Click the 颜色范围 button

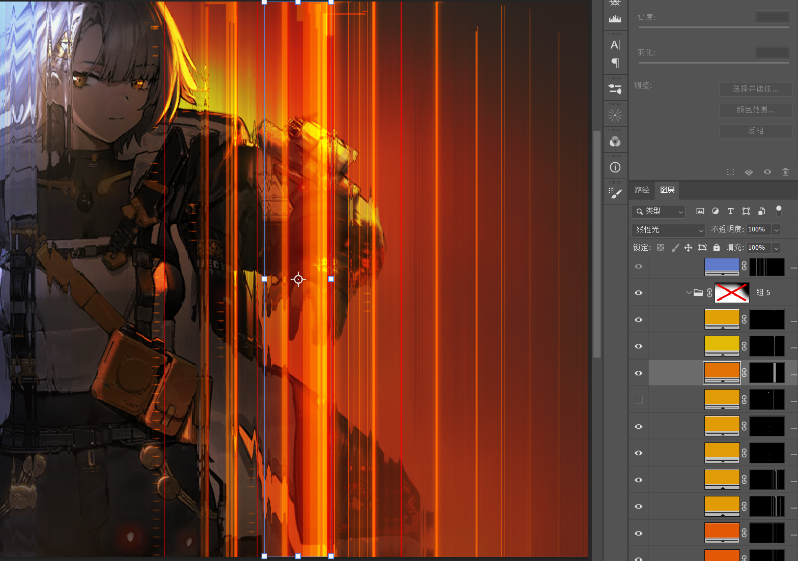(x=755, y=110)
